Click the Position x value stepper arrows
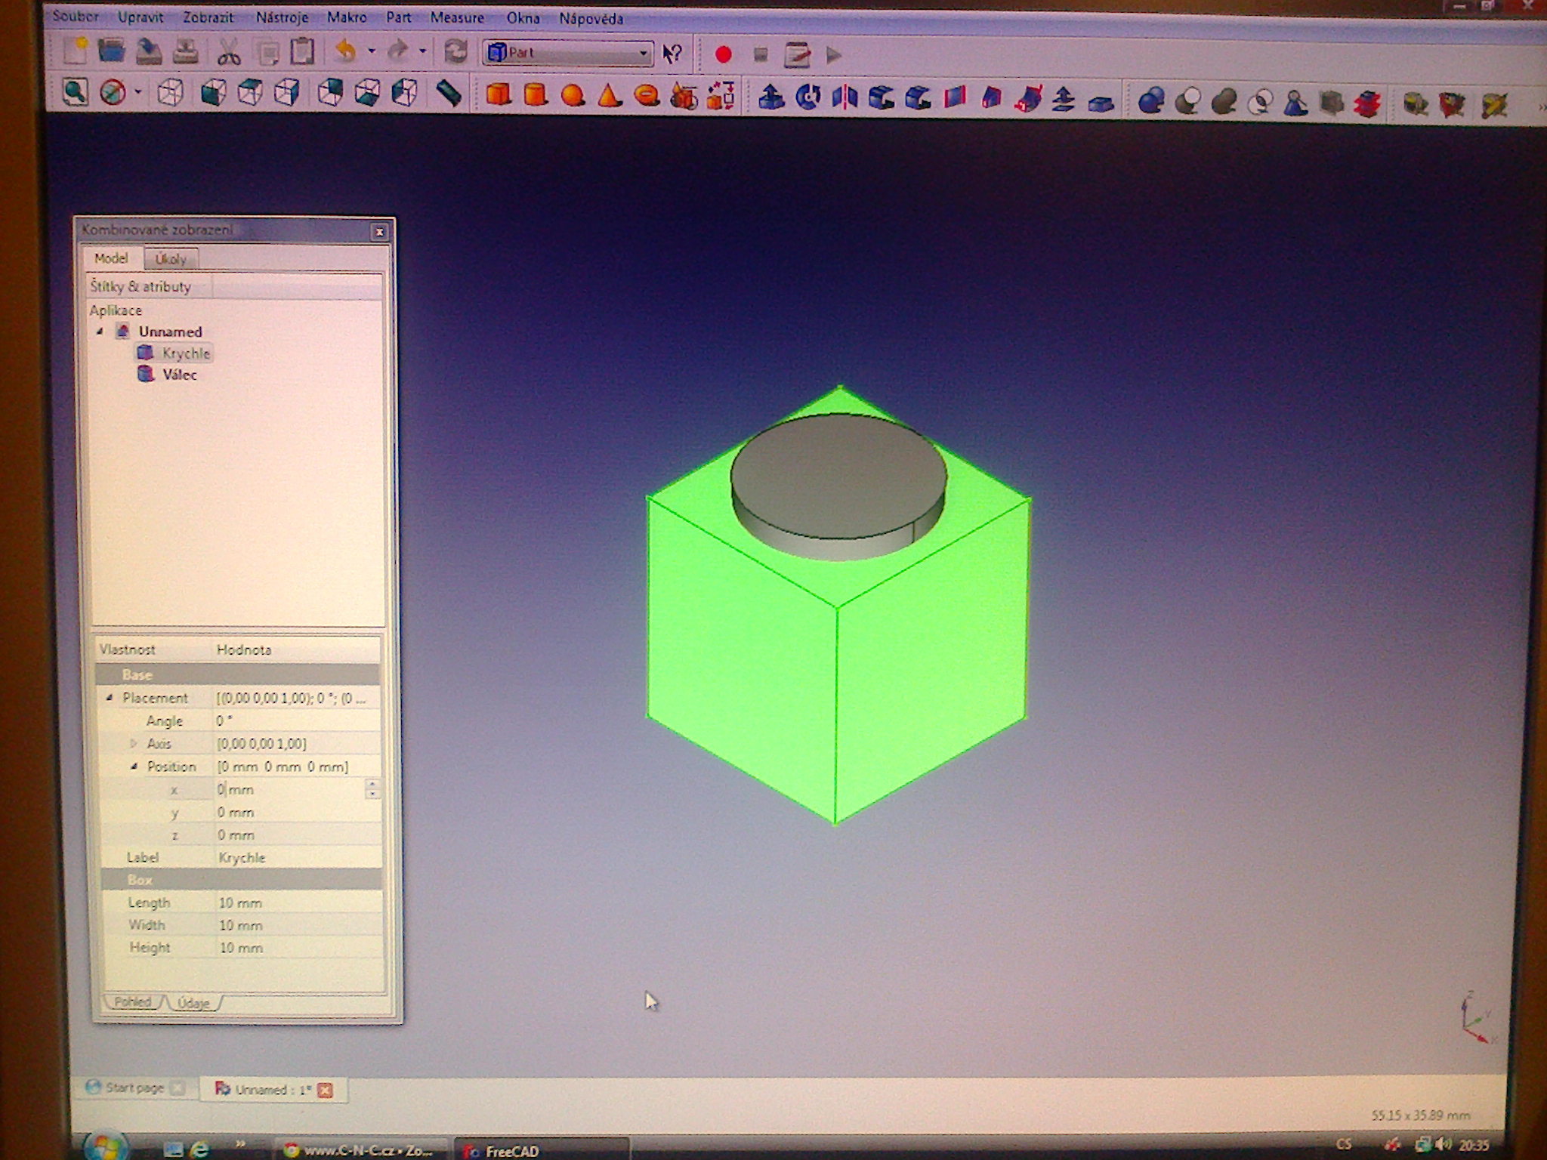Image resolution: width=1547 pixels, height=1160 pixels. [372, 789]
